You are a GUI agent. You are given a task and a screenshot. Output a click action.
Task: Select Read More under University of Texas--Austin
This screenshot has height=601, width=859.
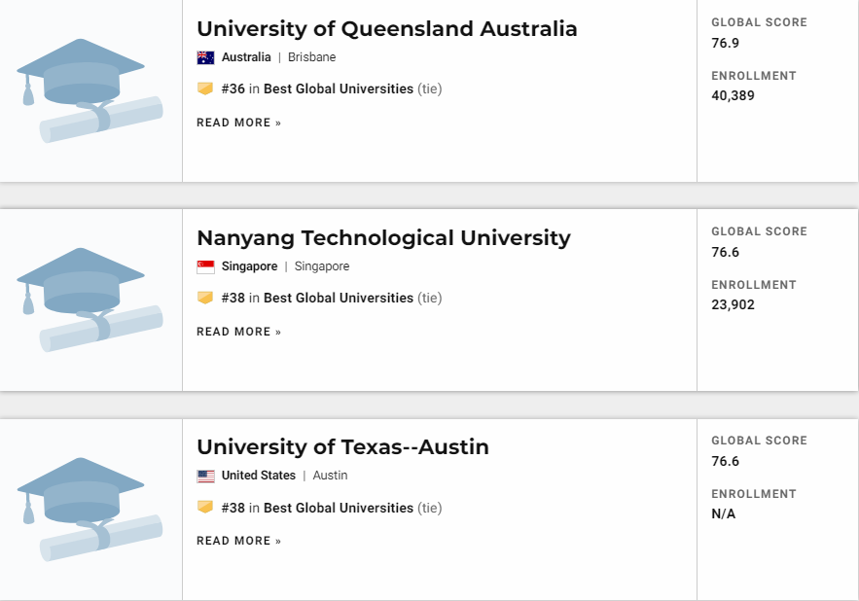coord(239,542)
